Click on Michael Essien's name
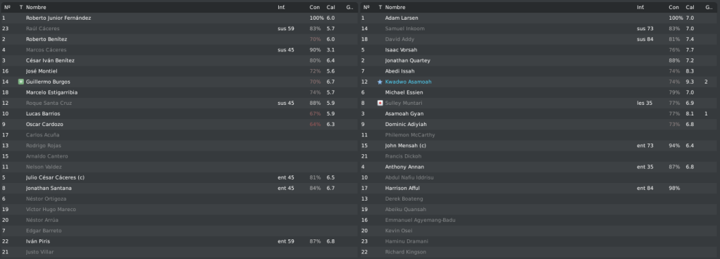The width and height of the screenshot is (720, 259). point(404,93)
